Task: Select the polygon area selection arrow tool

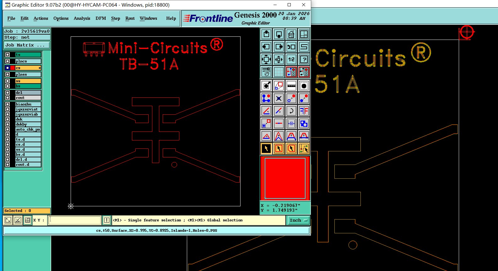Action: 291,149
